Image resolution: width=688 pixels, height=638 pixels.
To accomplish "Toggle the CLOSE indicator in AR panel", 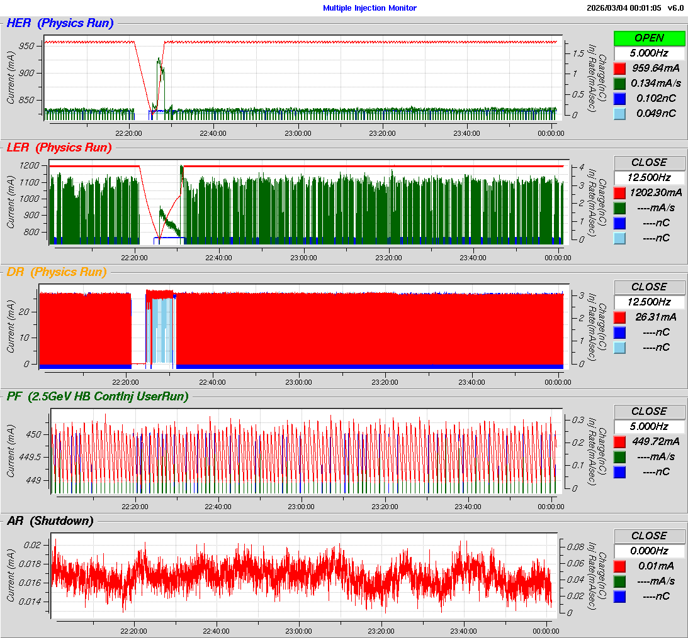I will tap(648, 536).
